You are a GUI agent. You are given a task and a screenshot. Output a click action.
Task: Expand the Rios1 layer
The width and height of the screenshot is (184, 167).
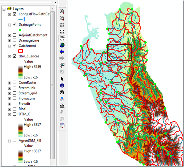click(x=9, y=109)
